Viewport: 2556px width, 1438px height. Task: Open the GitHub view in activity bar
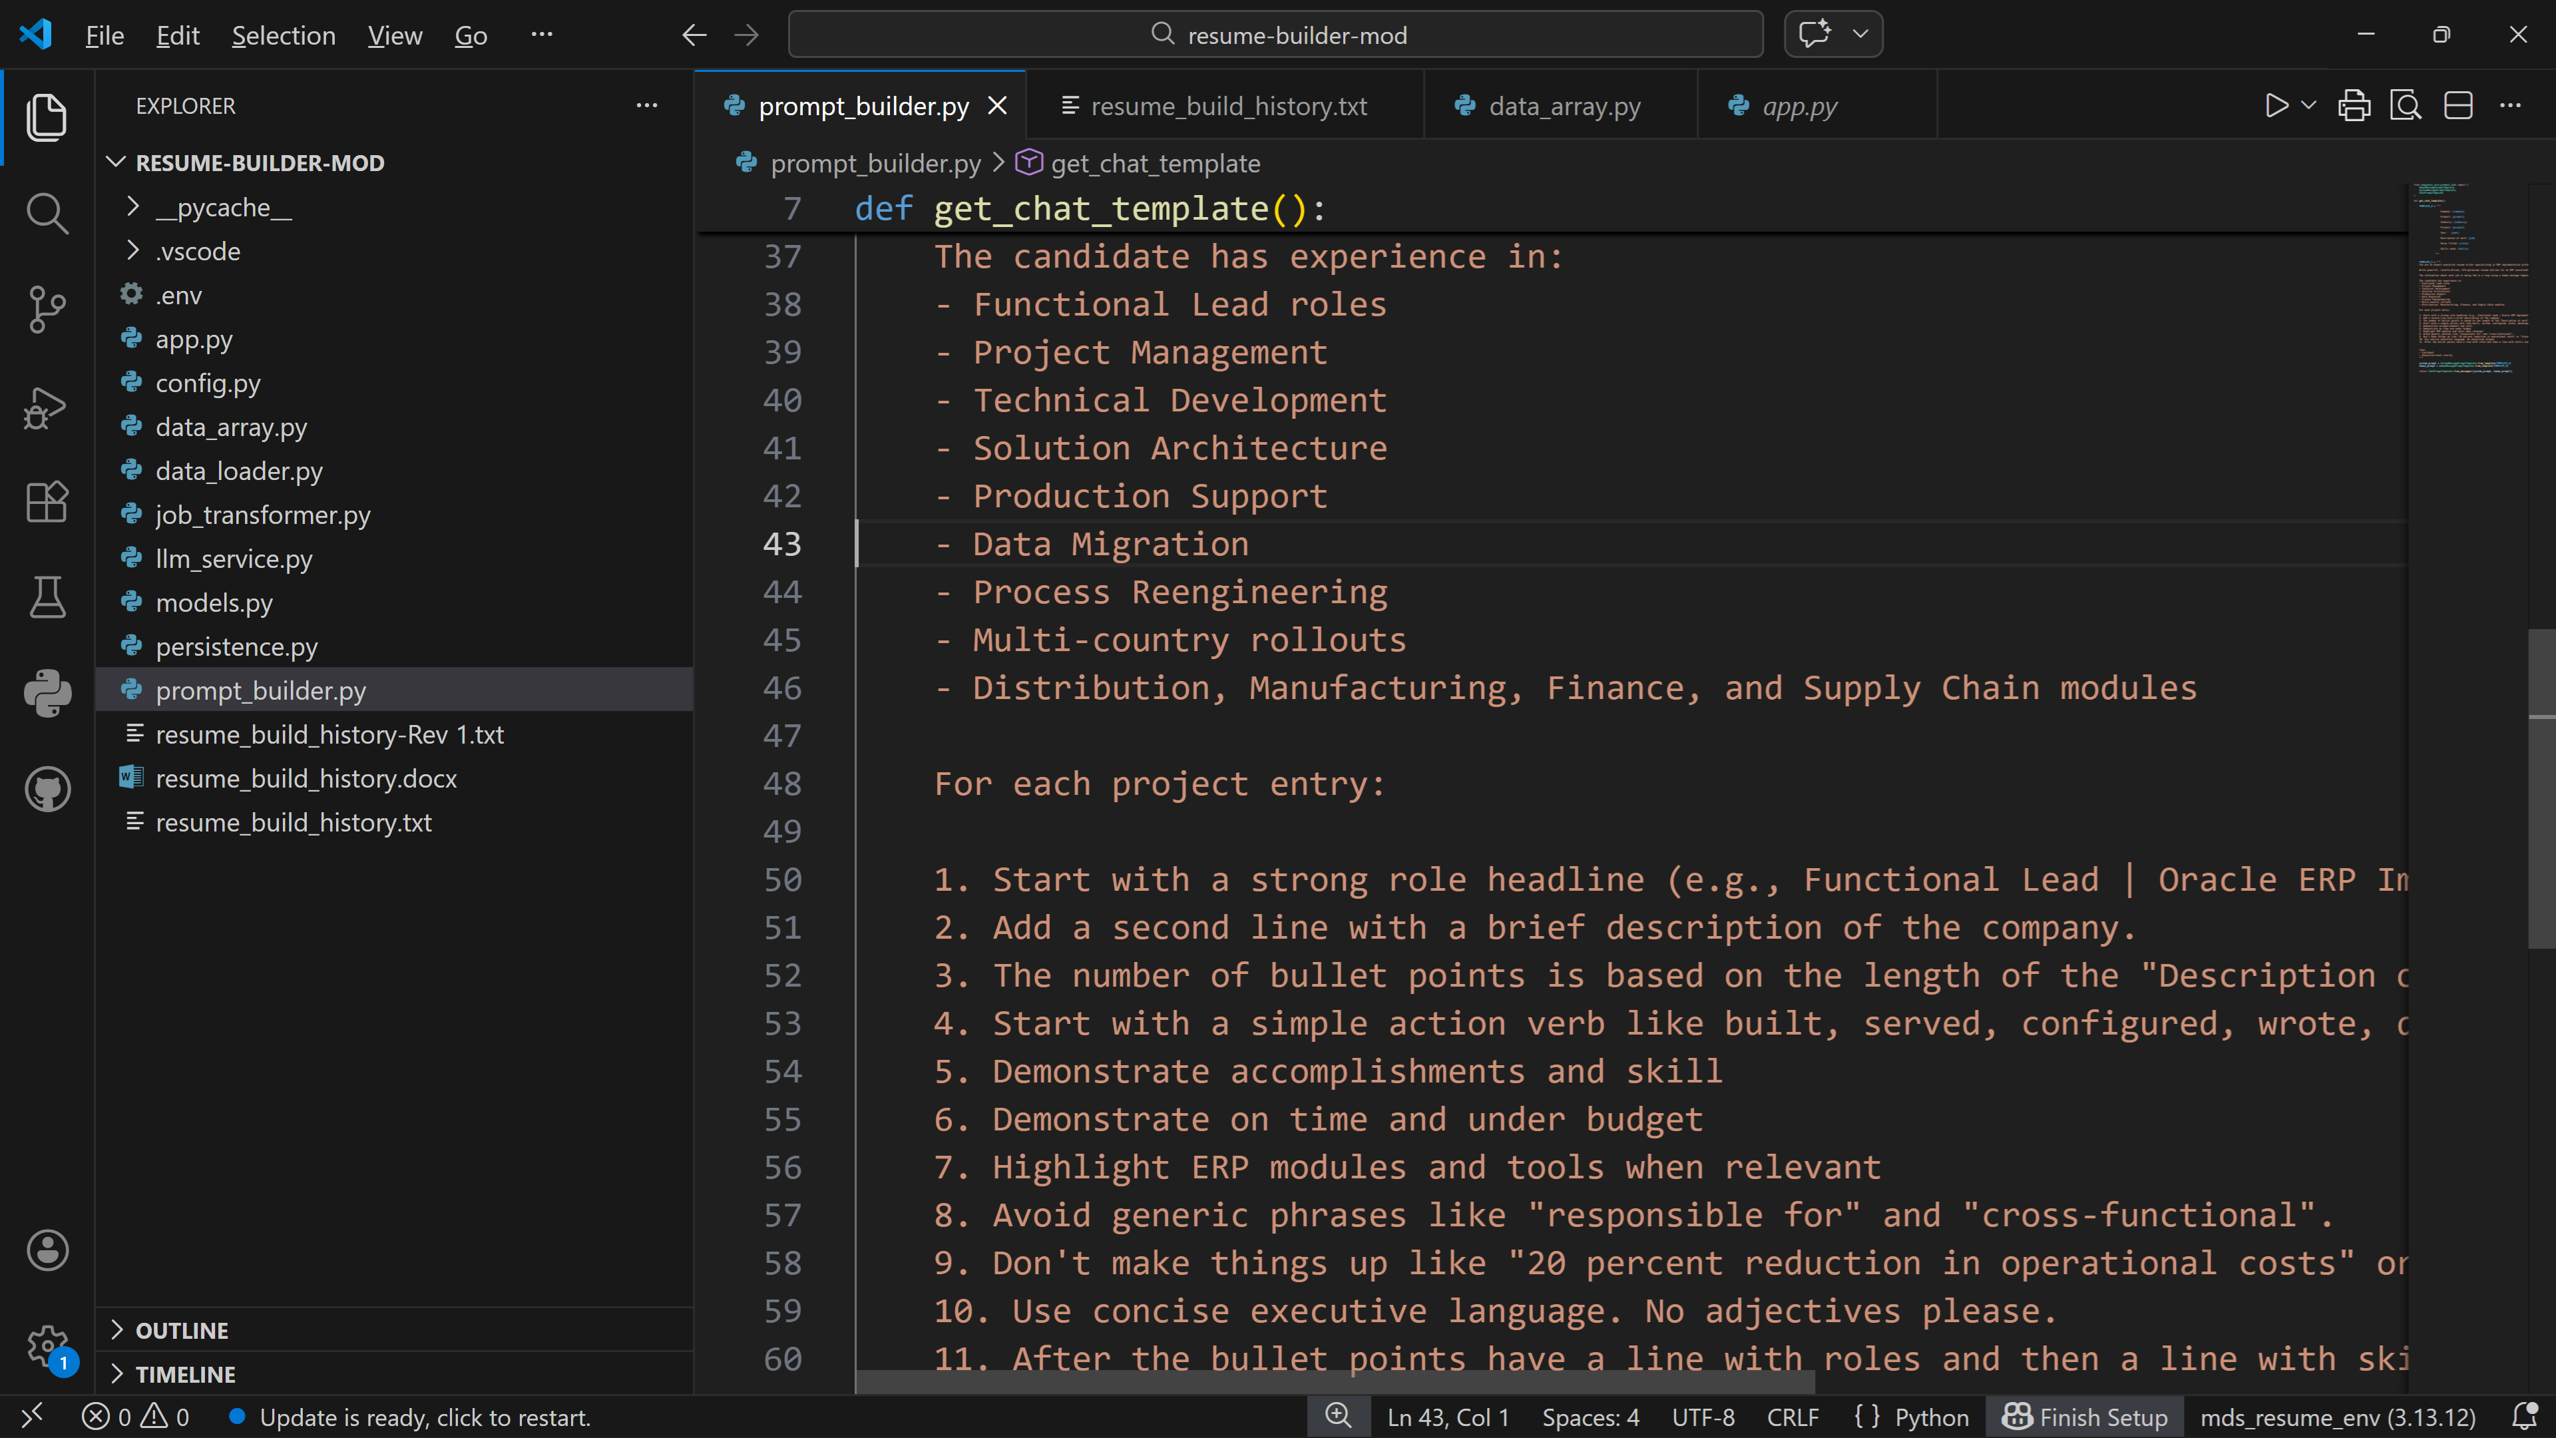pyautogui.click(x=47, y=789)
